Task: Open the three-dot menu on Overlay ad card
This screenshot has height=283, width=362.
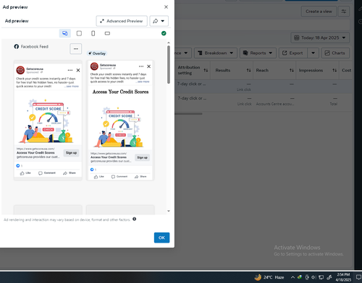Action: tap(141, 66)
